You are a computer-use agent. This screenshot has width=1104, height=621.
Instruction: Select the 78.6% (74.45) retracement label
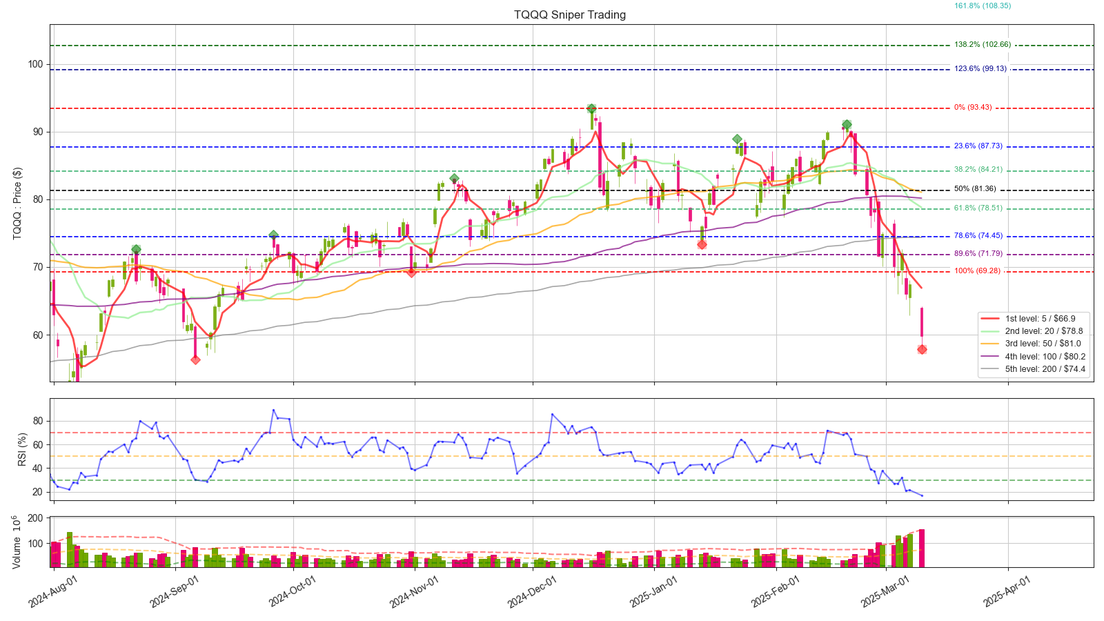point(978,235)
